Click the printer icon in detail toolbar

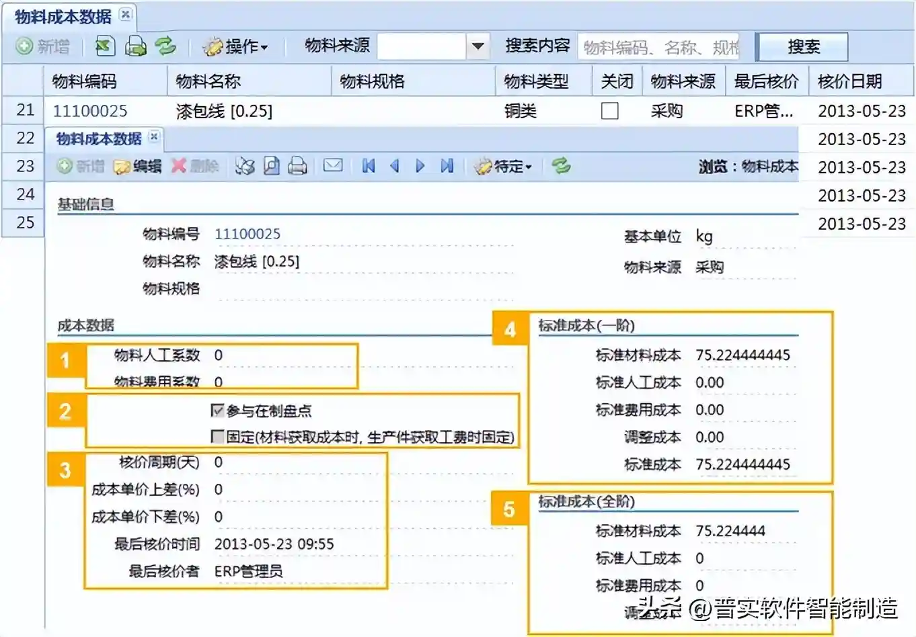(x=297, y=166)
